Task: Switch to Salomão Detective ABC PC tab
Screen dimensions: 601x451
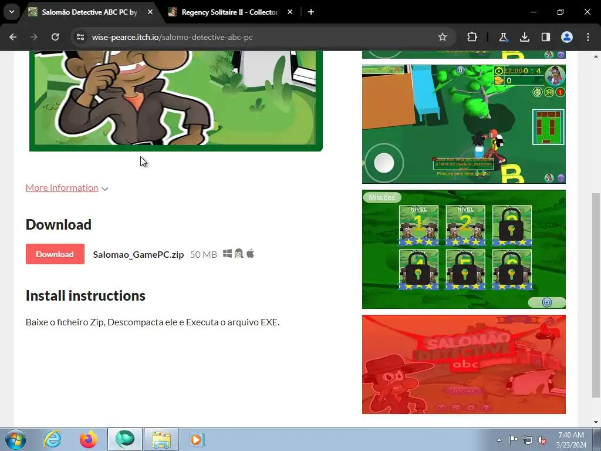Action: point(89,12)
